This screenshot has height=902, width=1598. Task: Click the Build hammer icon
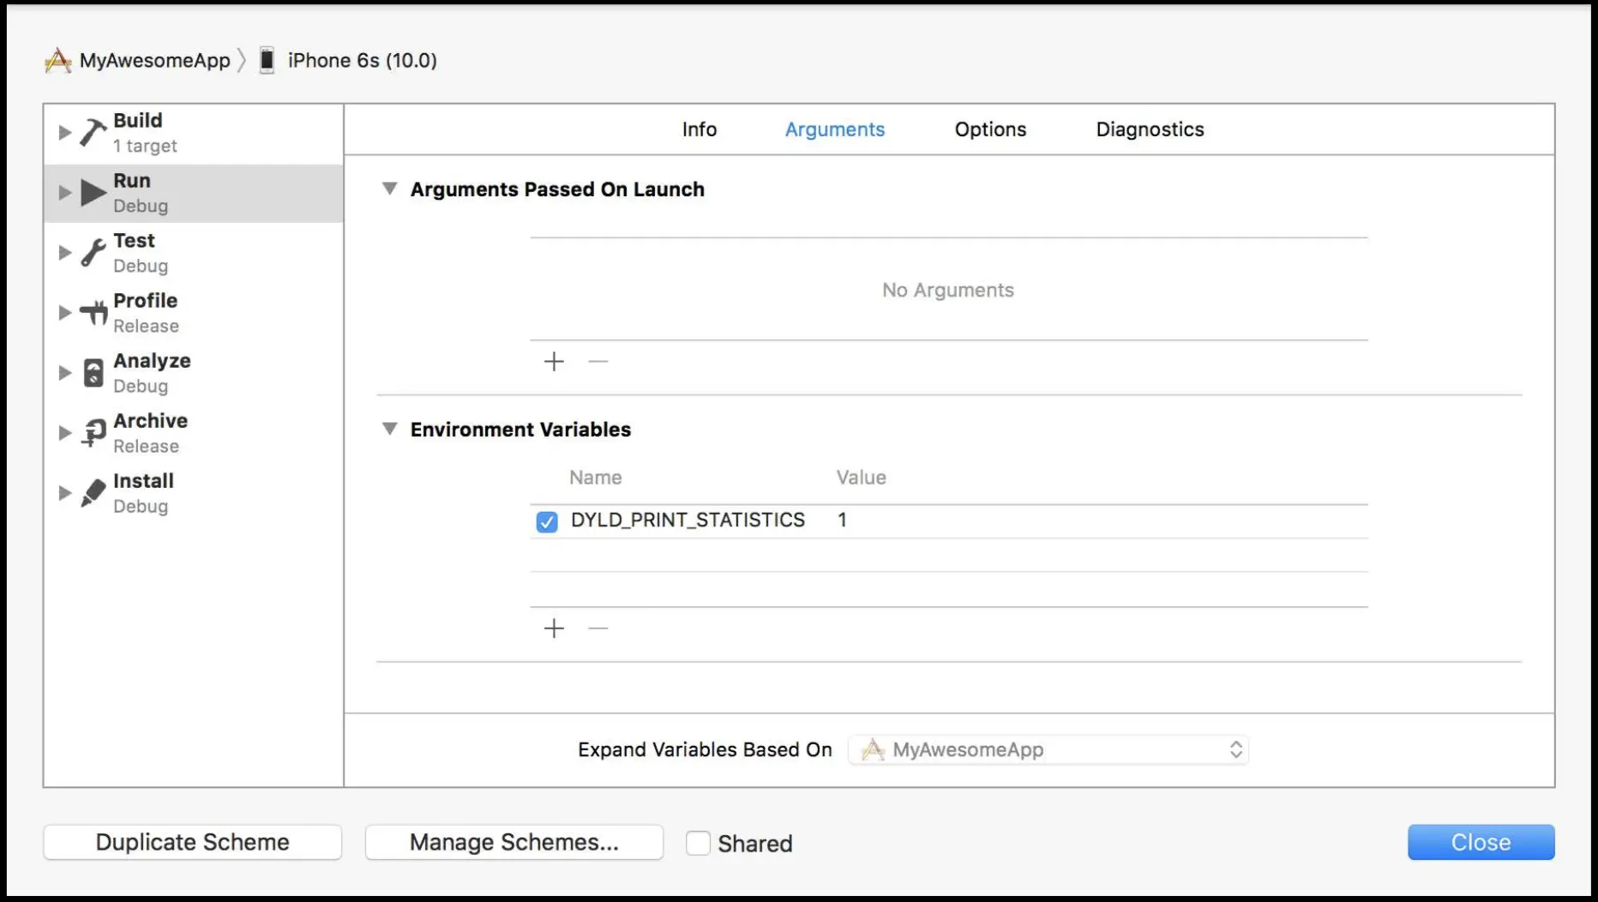pyautogui.click(x=93, y=133)
